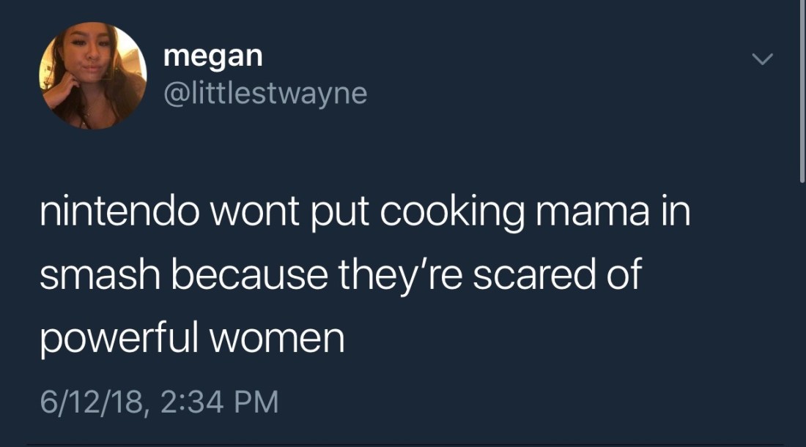
Task: Open the display name megan
Action: [213, 56]
